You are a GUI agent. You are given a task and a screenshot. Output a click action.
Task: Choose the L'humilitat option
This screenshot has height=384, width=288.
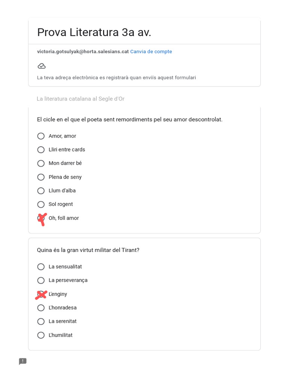[x=41, y=335]
